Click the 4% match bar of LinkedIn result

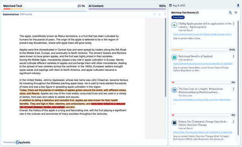point(201,115)
